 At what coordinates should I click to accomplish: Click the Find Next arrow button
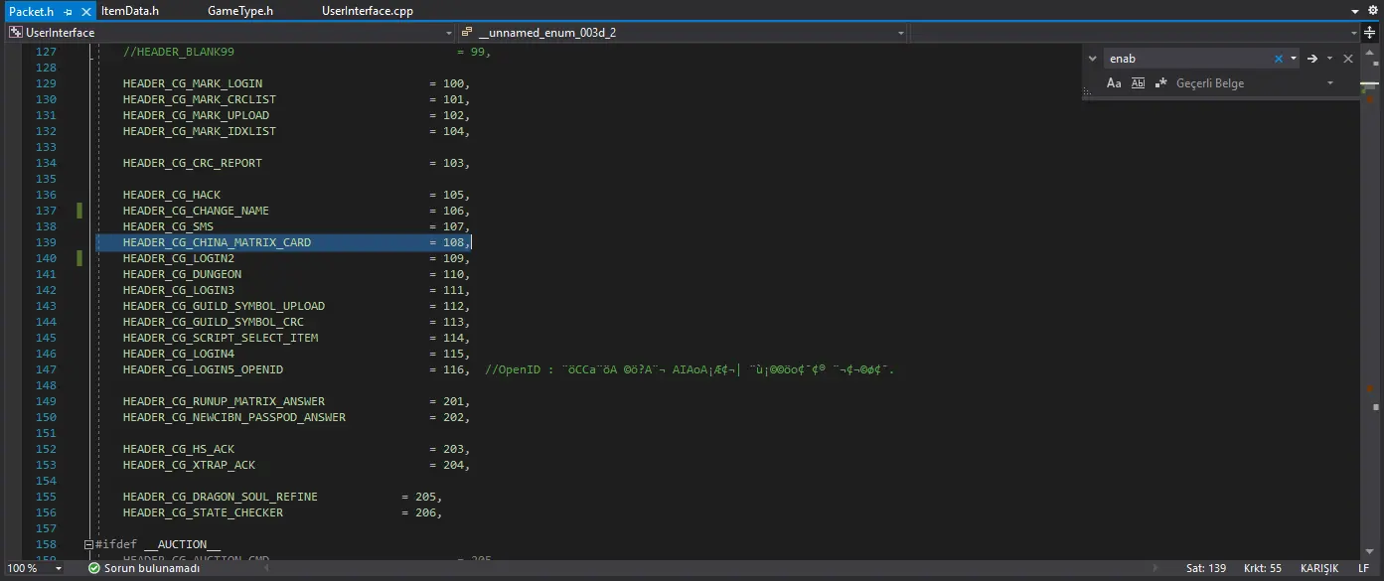1312,59
